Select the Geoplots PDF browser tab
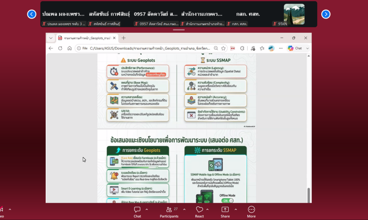The width and height of the screenshot is (368, 220). (x=87, y=38)
